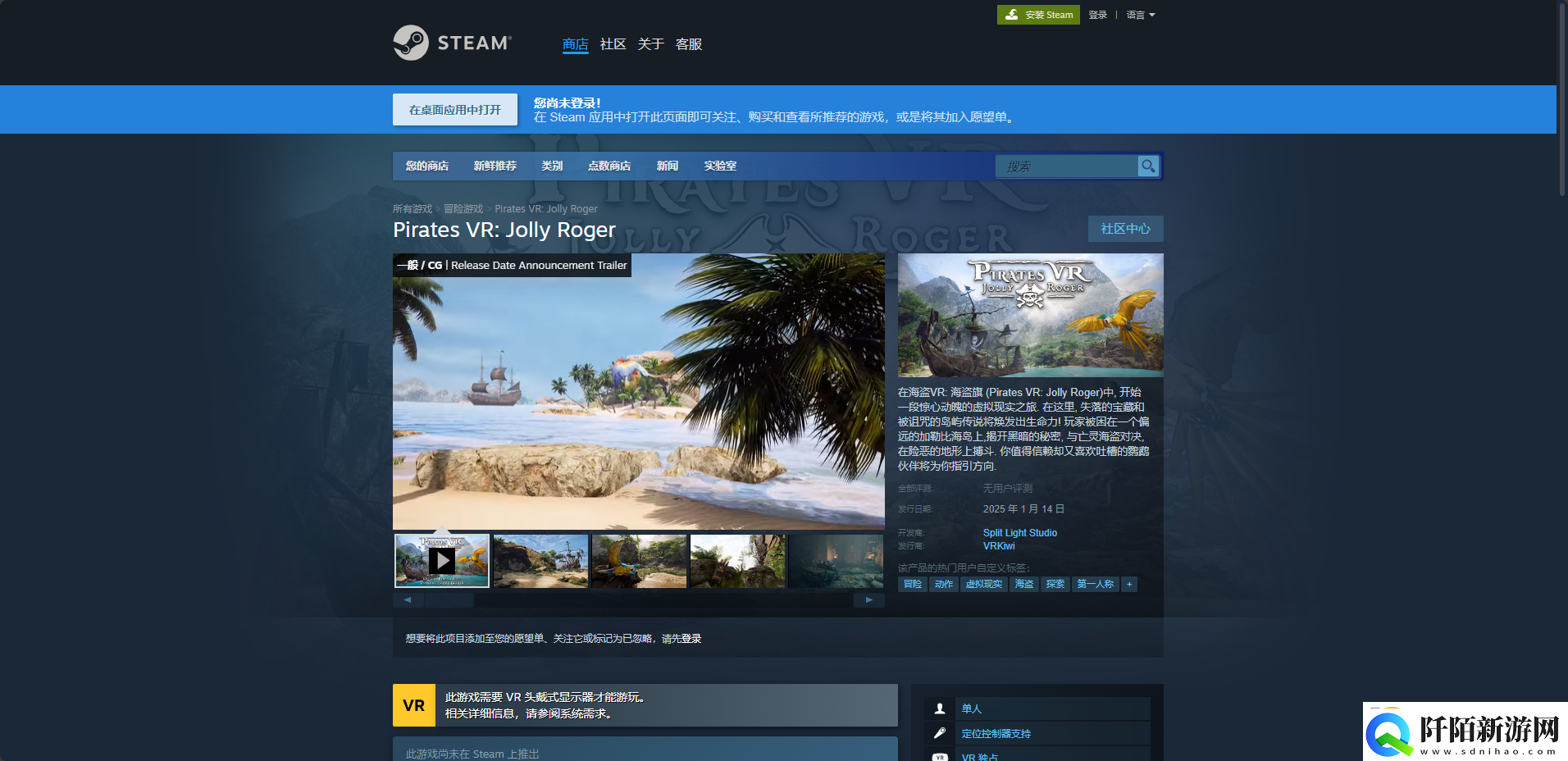Open the 新闻 store navigation tab
This screenshot has width=1568, height=761.
pos(667,166)
